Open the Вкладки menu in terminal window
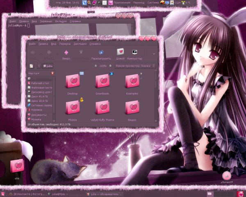The width and height of the screenshot is (246, 197). click(61, 21)
